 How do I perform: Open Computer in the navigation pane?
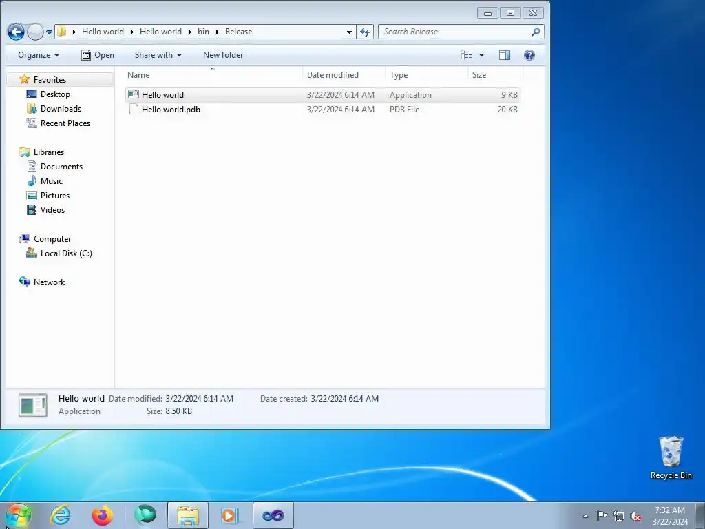(x=52, y=239)
